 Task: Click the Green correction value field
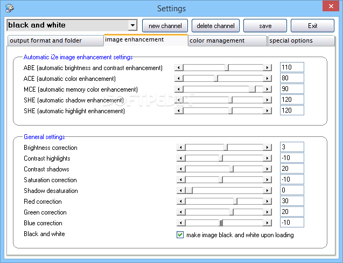click(292, 212)
